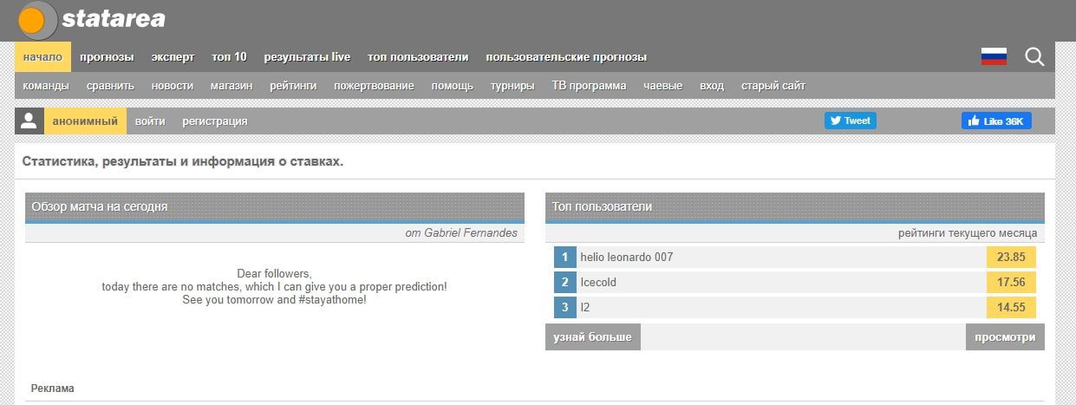Click rating value 14.55
This screenshot has width=1076, height=405.
click(x=1011, y=307)
